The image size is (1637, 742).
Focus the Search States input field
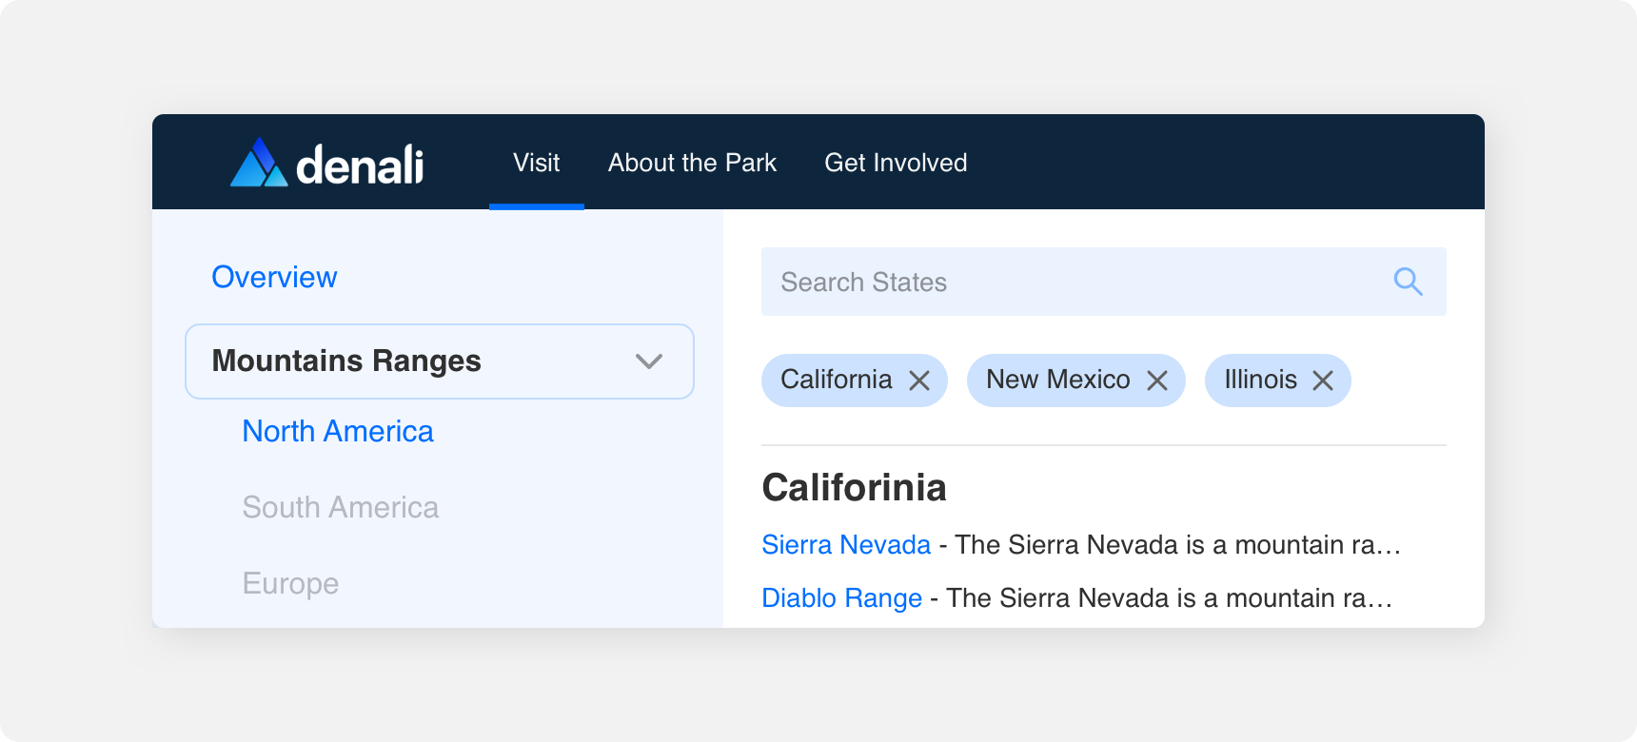point(1104,282)
